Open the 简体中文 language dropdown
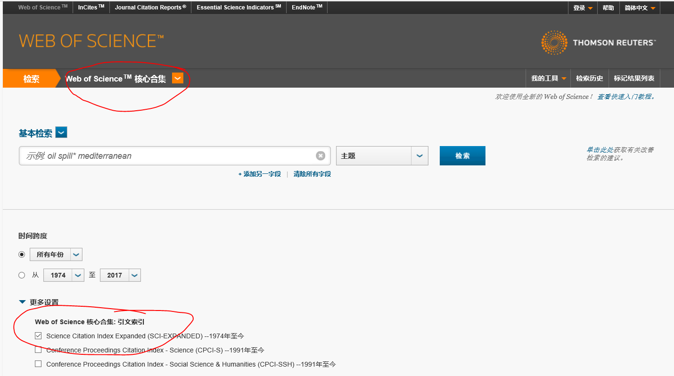 640,8
